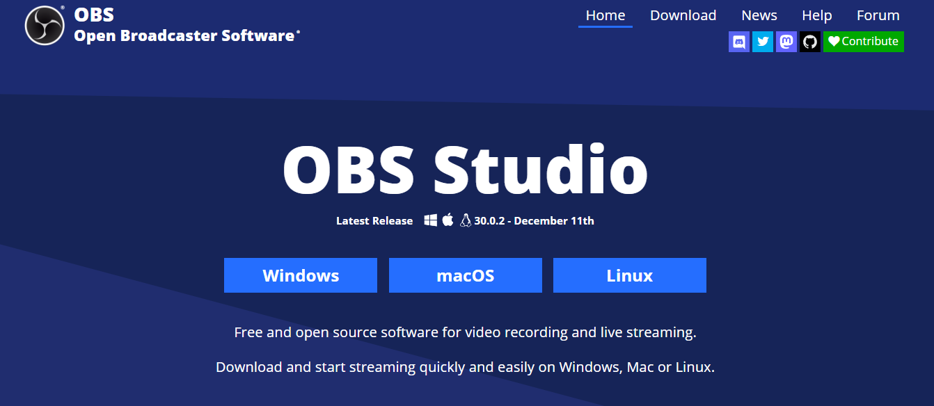Click the Apple logo beside Latest Release
Screen dimensions: 934x406
coord(448,220)
